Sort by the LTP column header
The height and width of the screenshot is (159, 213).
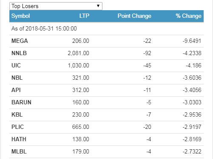(84, 16)
